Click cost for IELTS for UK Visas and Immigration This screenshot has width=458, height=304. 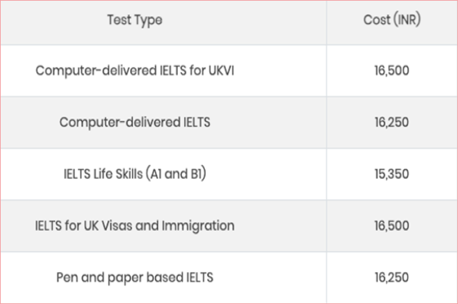(392, 226)
